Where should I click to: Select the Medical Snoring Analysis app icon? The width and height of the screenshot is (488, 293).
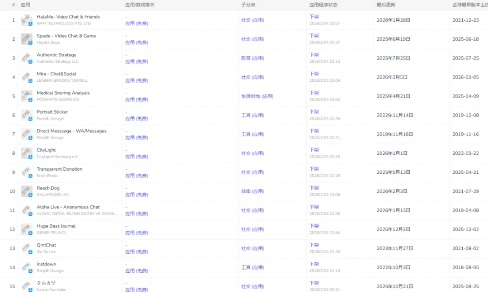coord(27,96)
